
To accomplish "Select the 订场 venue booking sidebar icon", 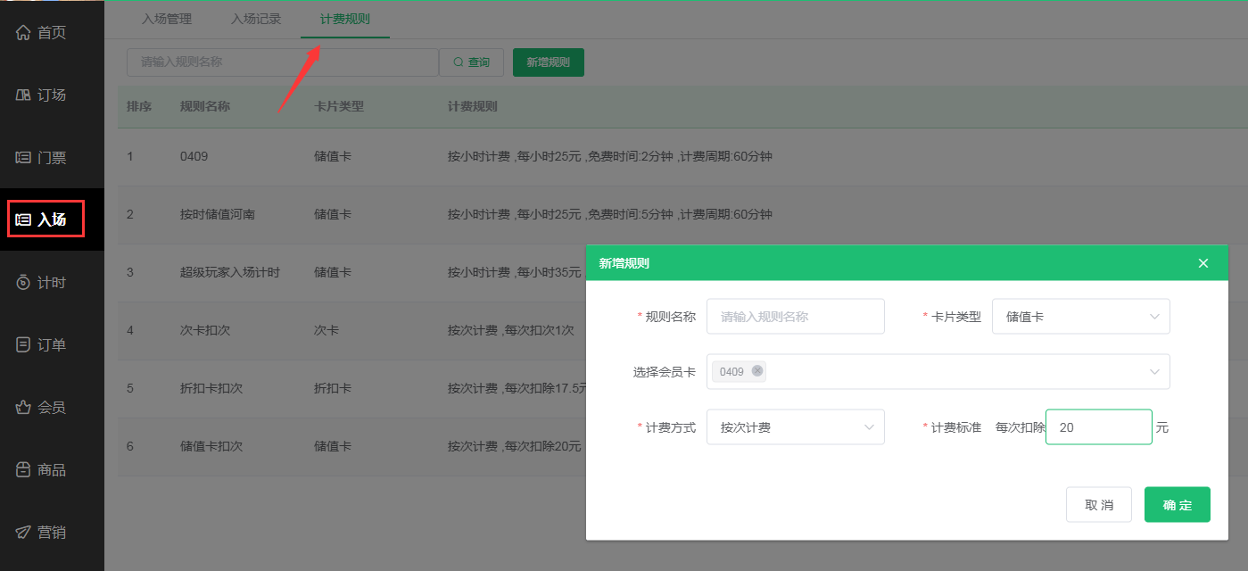I will [x=42, y=95].
